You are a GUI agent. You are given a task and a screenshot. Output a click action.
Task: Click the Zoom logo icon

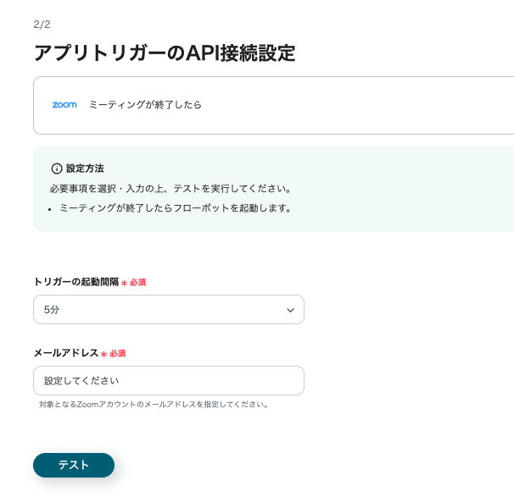click(64, 105)
